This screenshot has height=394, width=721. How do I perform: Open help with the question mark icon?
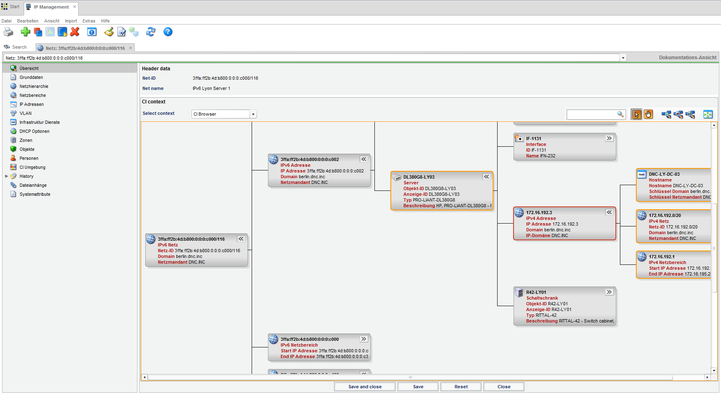pos(168,32)
